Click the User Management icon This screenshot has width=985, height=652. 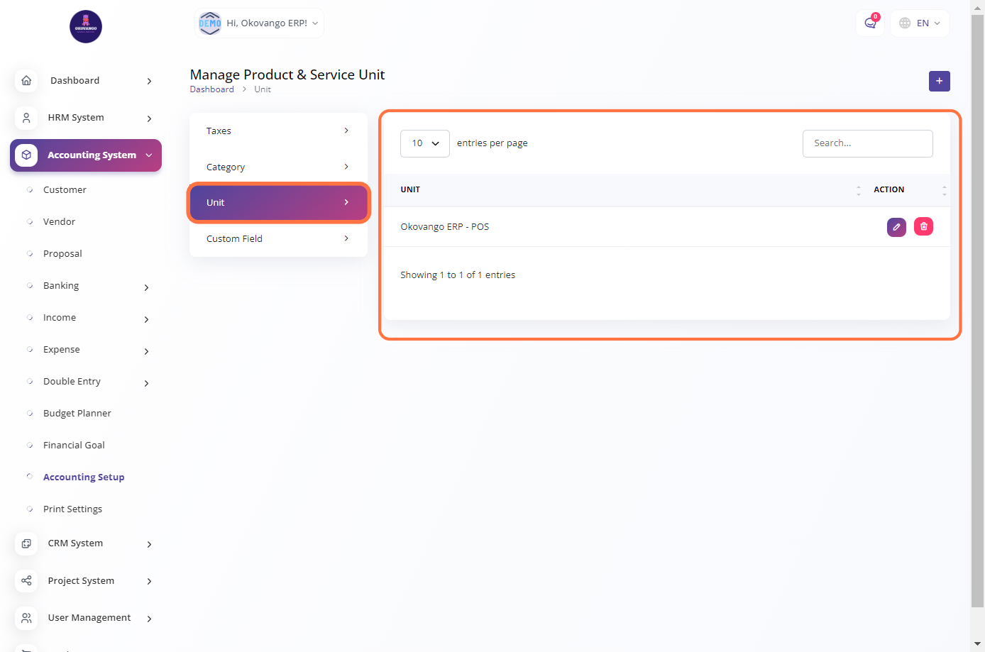tap(26, 618)
